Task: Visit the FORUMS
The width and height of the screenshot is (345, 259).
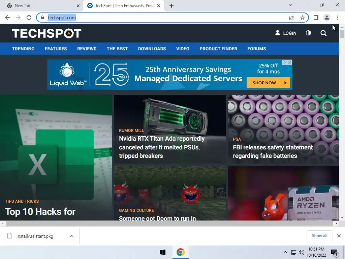Action: 256,49
